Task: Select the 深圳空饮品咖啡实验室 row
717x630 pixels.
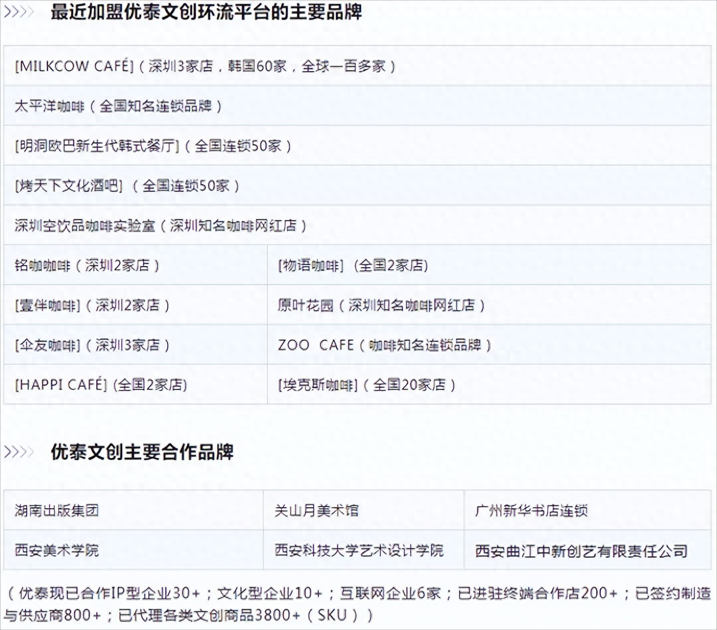Action: (x=161, y=225)
